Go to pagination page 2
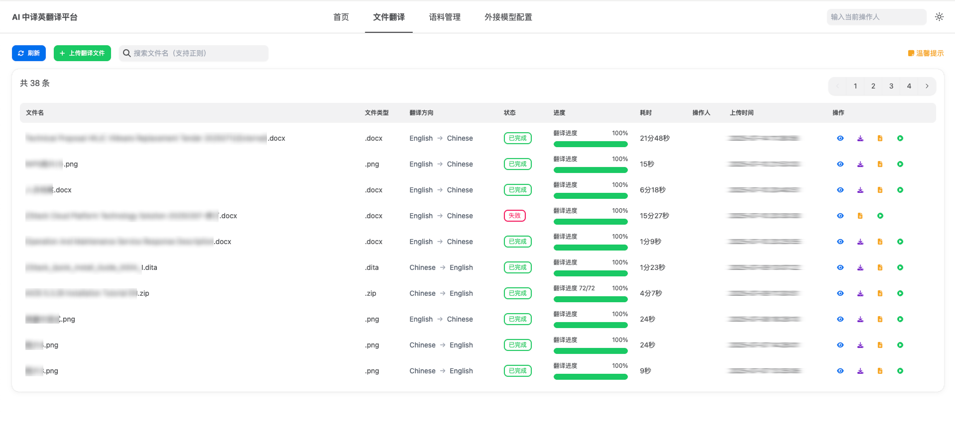 873,86
